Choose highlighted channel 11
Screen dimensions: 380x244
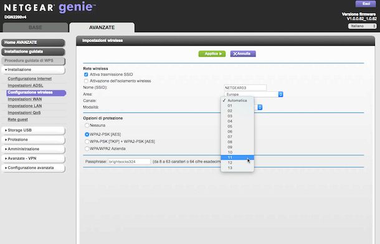(x=237, y=158)
